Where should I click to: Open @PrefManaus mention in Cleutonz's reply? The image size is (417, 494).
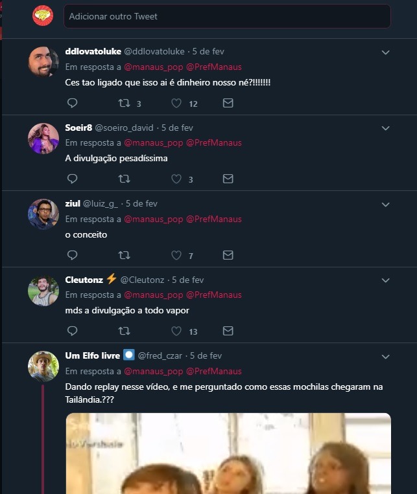click(x=213, y=295)
